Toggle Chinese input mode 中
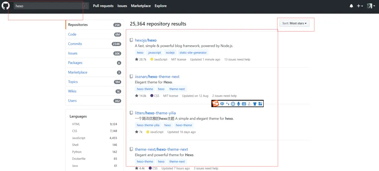Viewport: 379px width, 171px height. (222, 104)
